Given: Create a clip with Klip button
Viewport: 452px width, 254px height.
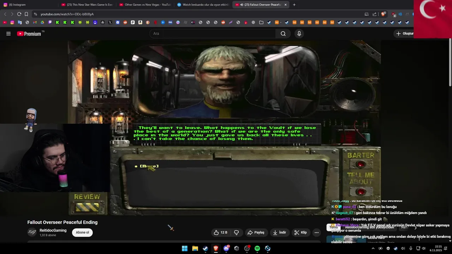Looking at the screenshot, I should click(x=301, y=232).
